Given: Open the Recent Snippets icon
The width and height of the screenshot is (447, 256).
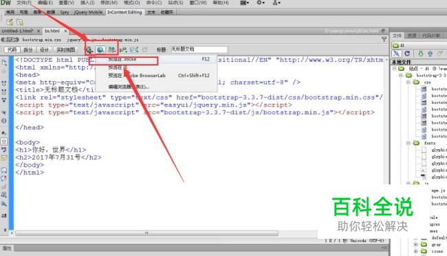Looking at the screenshot, I should point(4,195).
